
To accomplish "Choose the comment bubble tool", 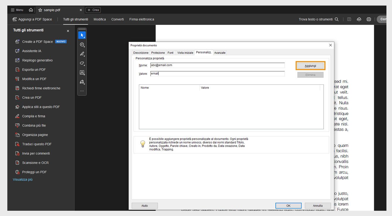I will (x=82, y=45).
